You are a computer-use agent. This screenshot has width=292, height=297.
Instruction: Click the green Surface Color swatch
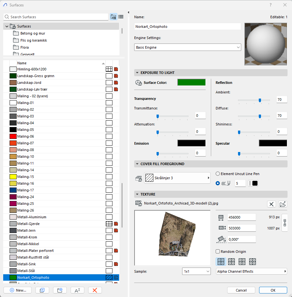coord(191,83)
